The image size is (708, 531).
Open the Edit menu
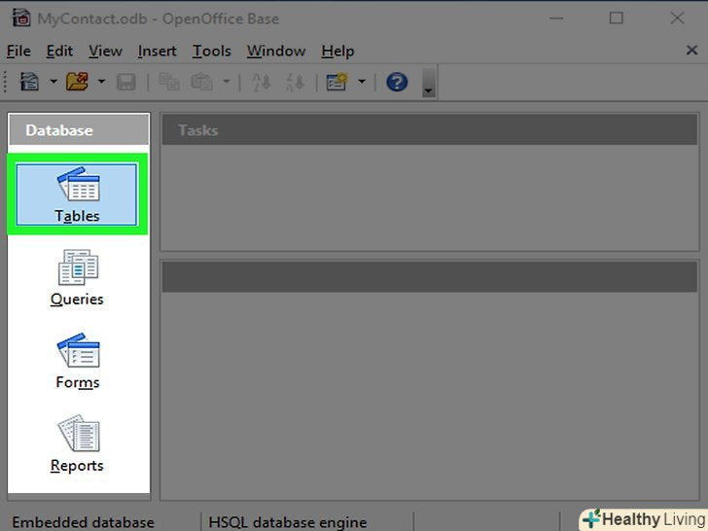click(x=59, y=51)
